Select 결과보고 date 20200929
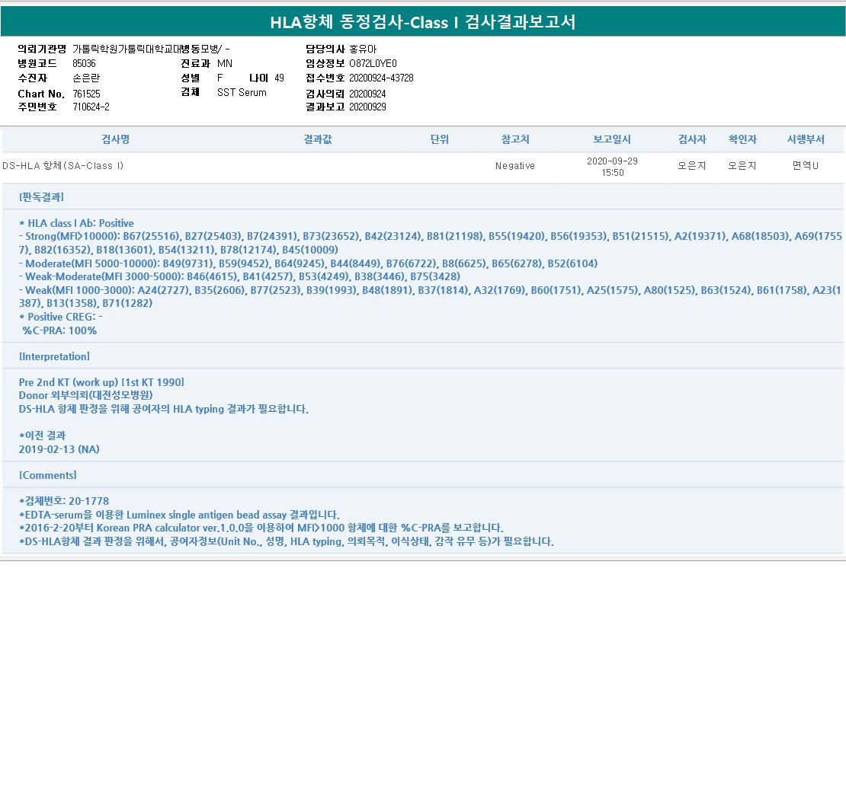This screenshot has height=785, width=846. (x=367, y=107)
